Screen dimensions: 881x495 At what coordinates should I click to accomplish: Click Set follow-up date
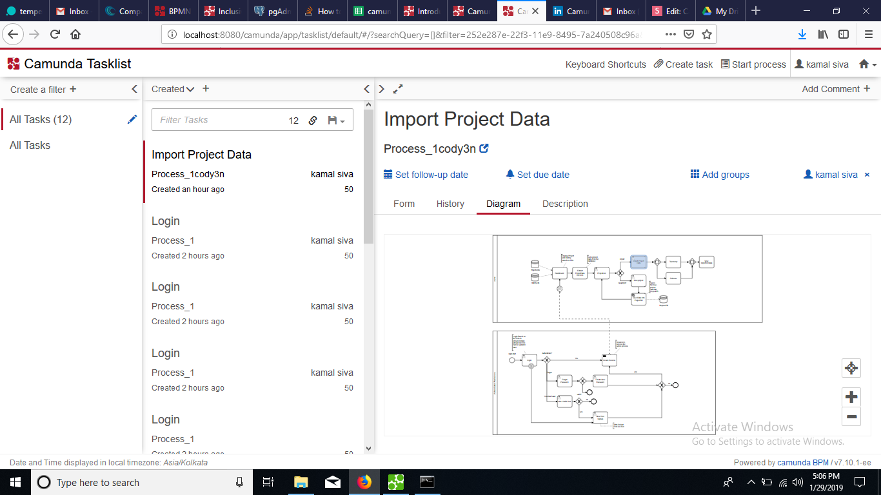coord(426,175)
